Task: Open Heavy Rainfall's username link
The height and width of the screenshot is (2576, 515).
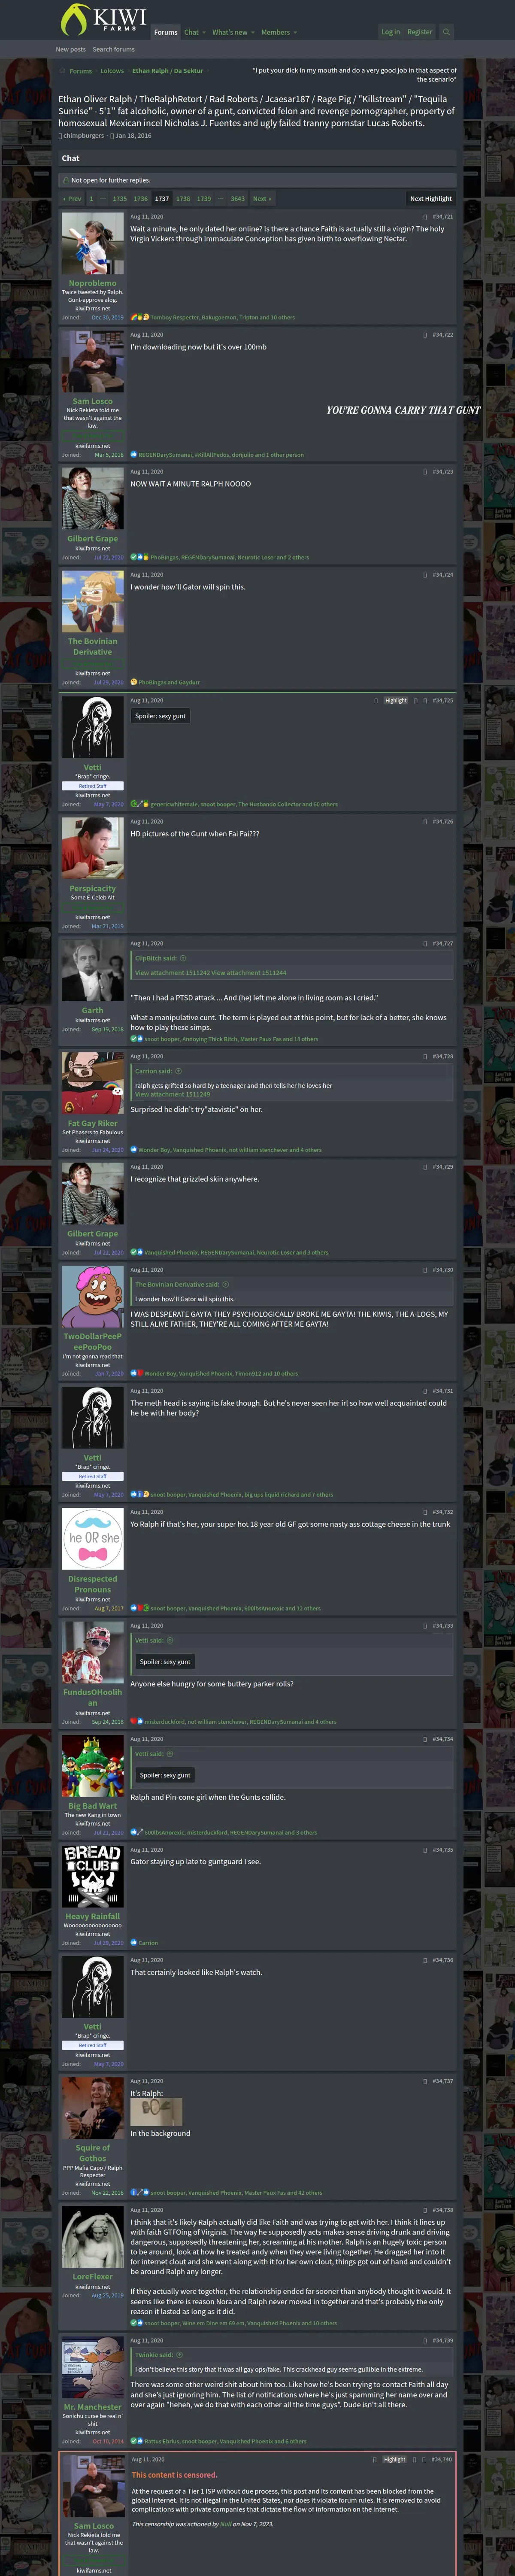Action: pyautogui.click(x=93, y=1916)
